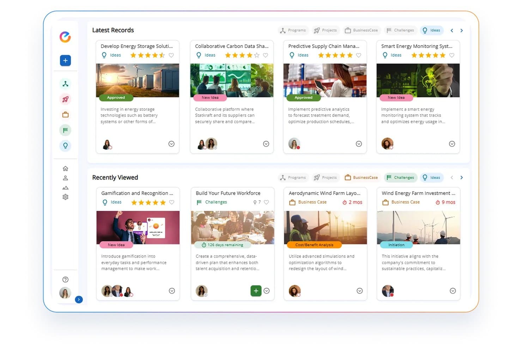Go to previous page of Latest Records

(452, 31)
